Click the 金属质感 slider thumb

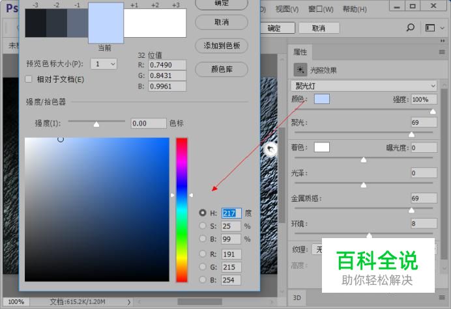click(412, 210)
